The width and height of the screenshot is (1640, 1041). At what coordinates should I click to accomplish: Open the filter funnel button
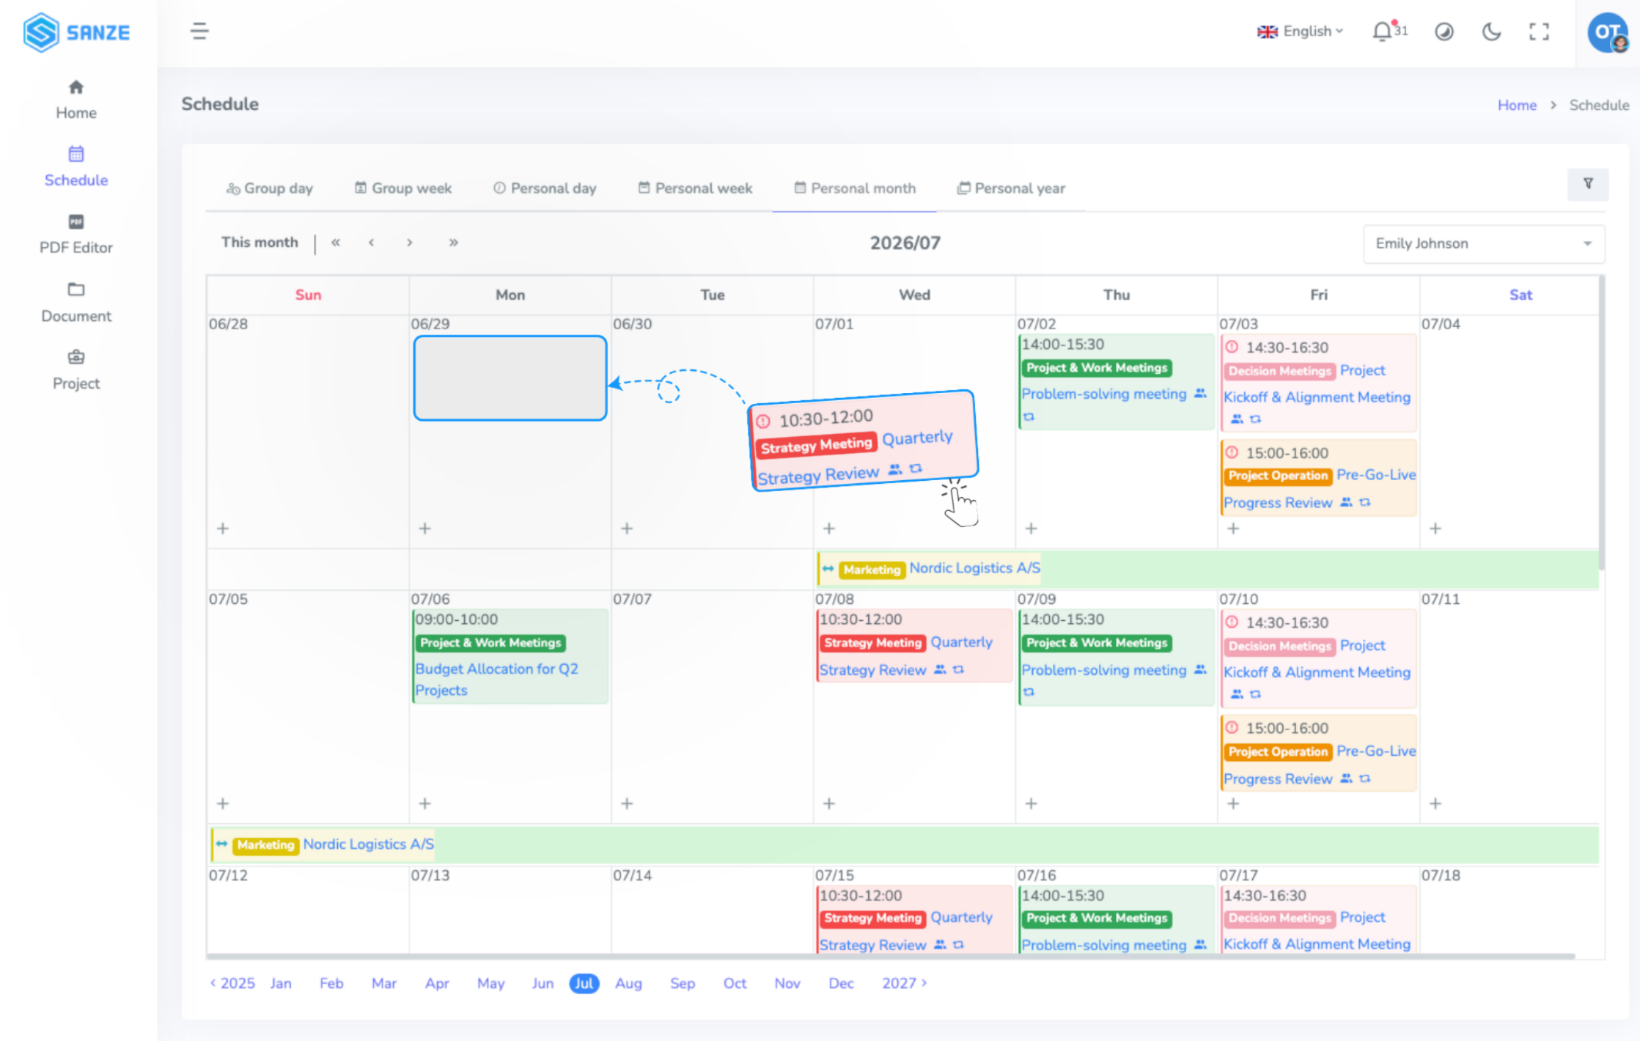point(1588,184)
